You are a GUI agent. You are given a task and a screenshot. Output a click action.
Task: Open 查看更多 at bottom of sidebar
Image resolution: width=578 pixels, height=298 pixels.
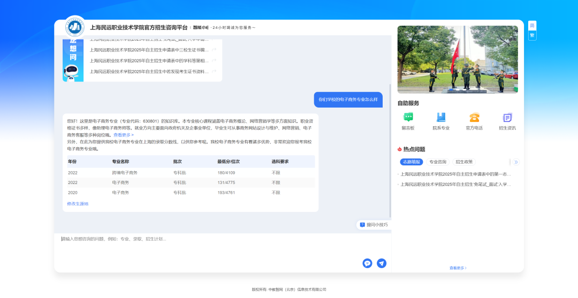(458, 268)
